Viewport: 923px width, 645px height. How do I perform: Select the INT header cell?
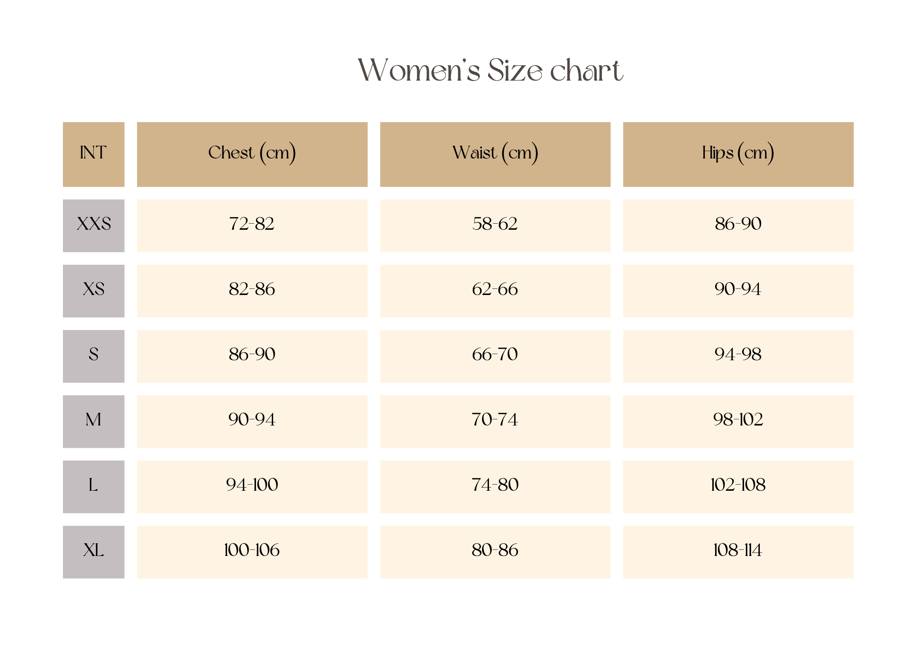tap(93, 154)
